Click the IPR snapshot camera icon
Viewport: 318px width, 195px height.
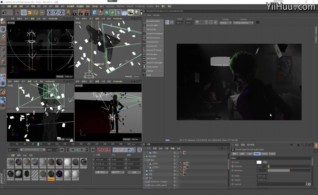(257, 22)
